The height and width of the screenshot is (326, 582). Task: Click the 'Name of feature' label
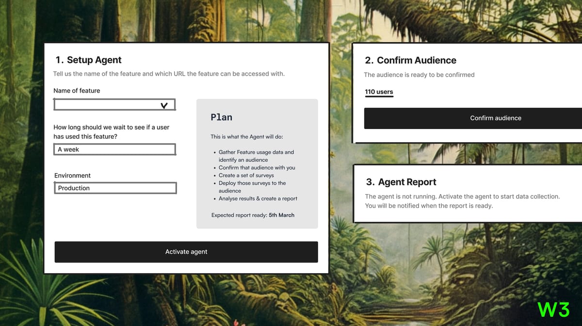pos(77,91)
